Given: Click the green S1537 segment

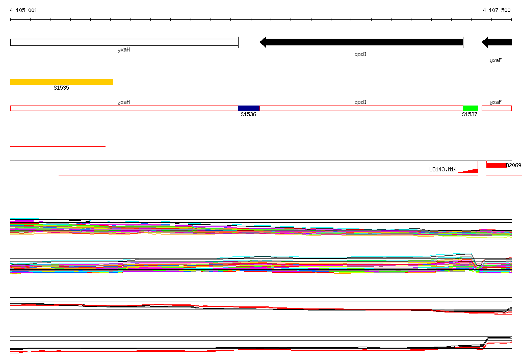Looking at the screenshot, I should 471,108.
